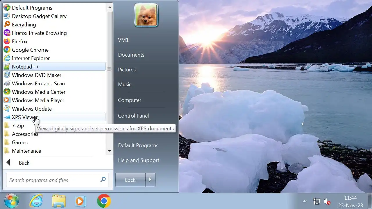
Task: Open Default Programs icon in program list
Action: pos(7,8)
